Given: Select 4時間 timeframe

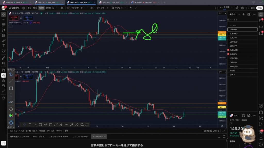Looking at the screenshot, I should [48, 8].
